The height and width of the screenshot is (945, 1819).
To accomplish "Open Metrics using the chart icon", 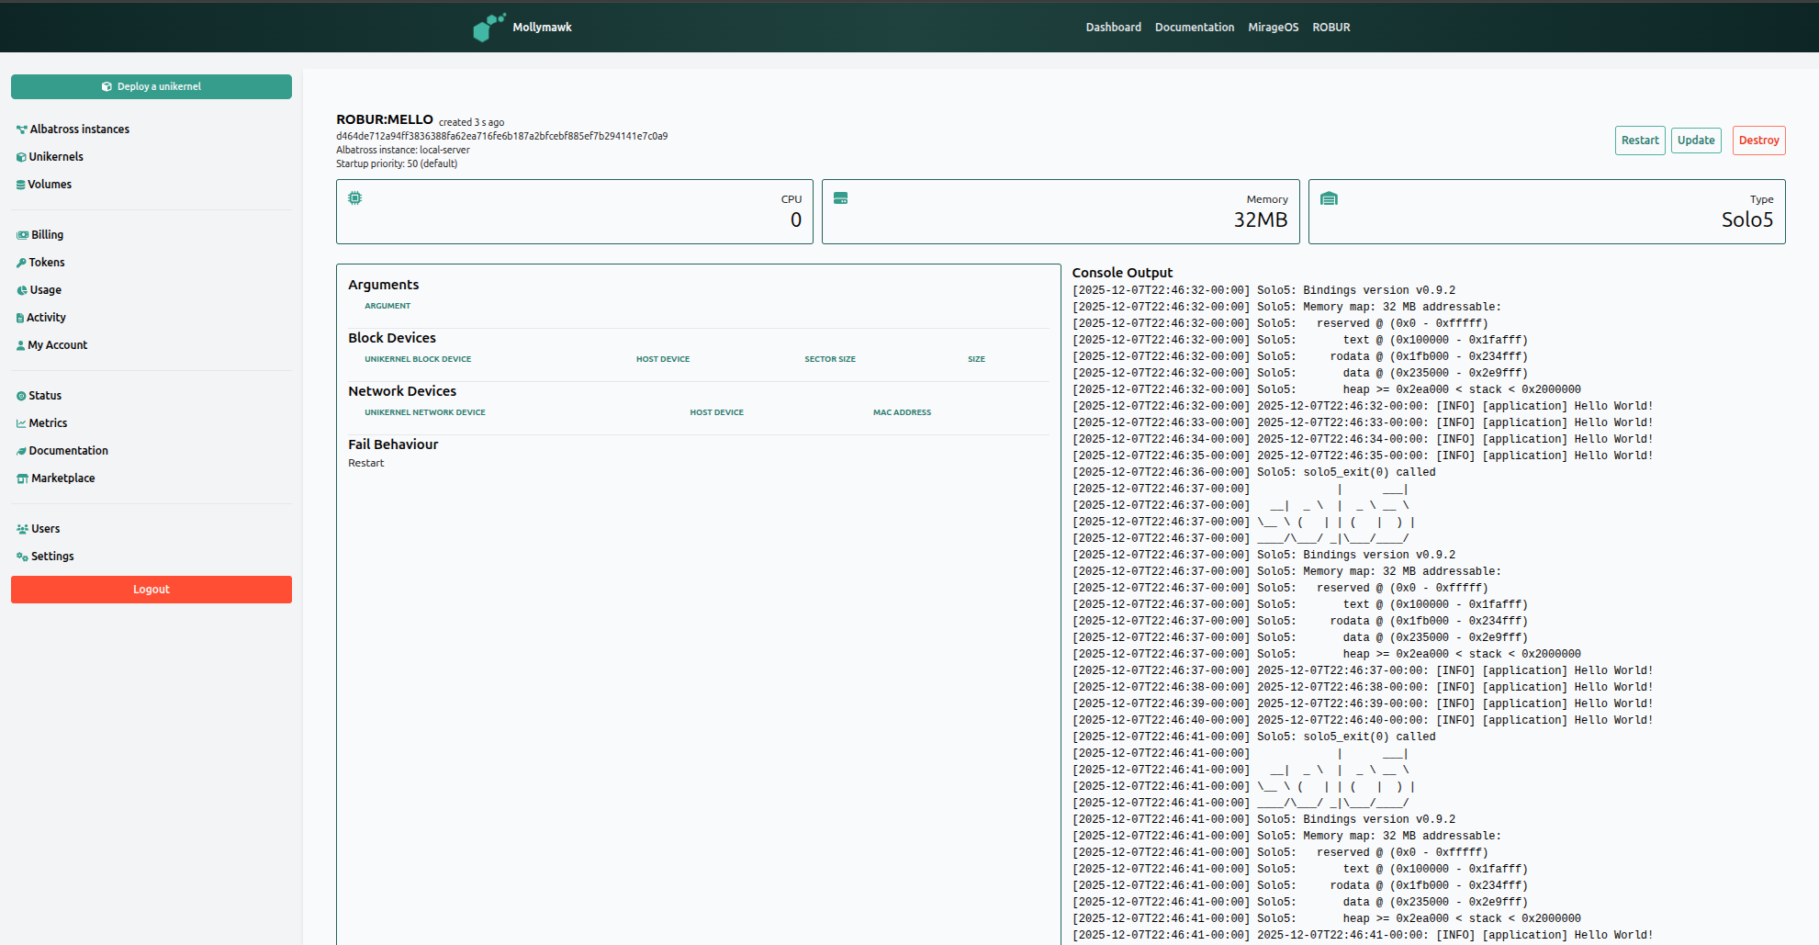I will [x=20, y=422].
